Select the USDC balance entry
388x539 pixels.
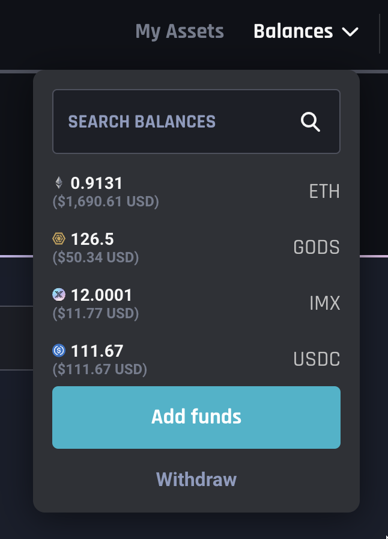tap(196, 358)
